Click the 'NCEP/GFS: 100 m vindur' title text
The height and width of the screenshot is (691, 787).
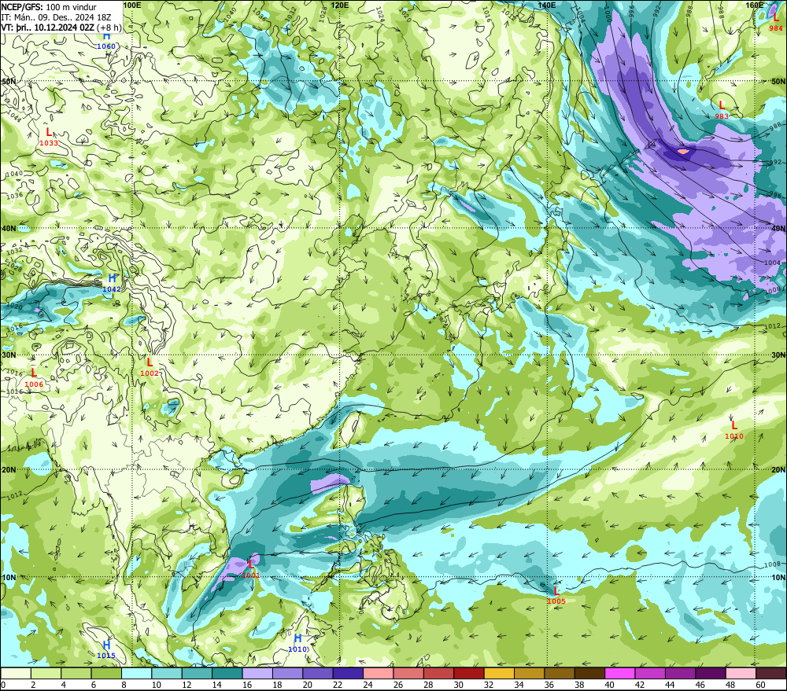49,7
